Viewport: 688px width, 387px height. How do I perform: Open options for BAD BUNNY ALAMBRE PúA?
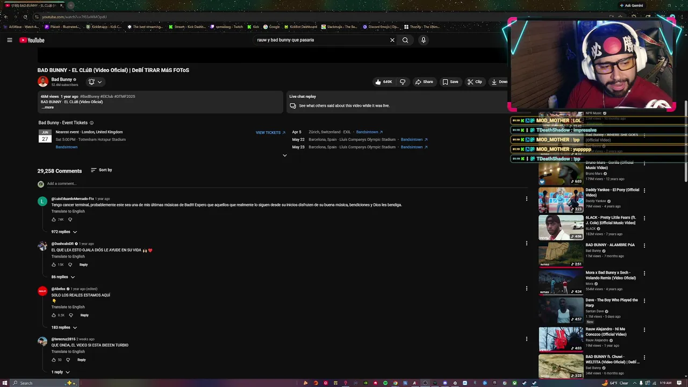point(644,246)
